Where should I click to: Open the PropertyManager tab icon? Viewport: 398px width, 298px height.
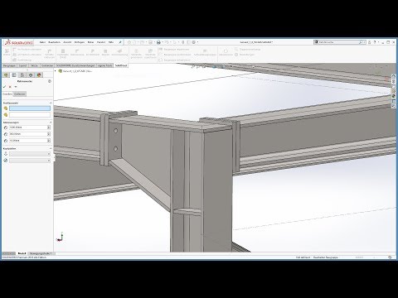pyautogui.click(x=14, y=75)
